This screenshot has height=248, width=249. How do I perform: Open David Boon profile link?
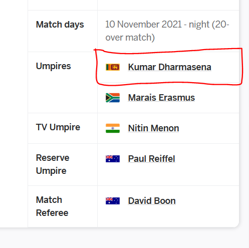(152, 201)
